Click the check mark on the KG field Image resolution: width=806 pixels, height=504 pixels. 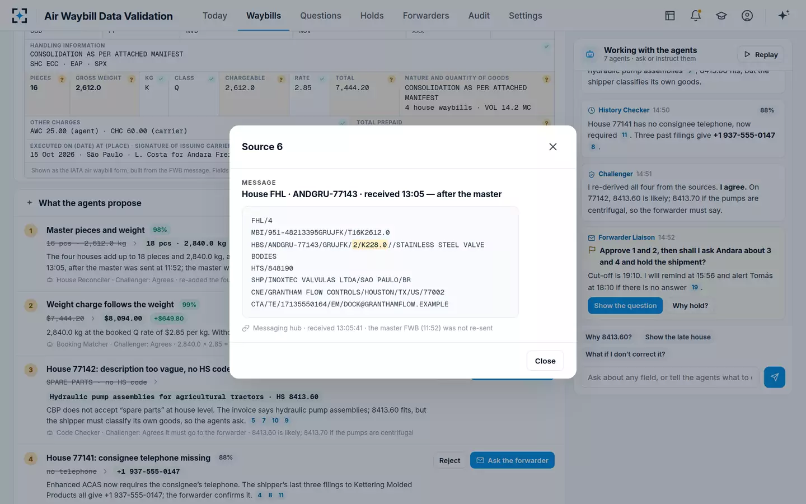(161, 78)
